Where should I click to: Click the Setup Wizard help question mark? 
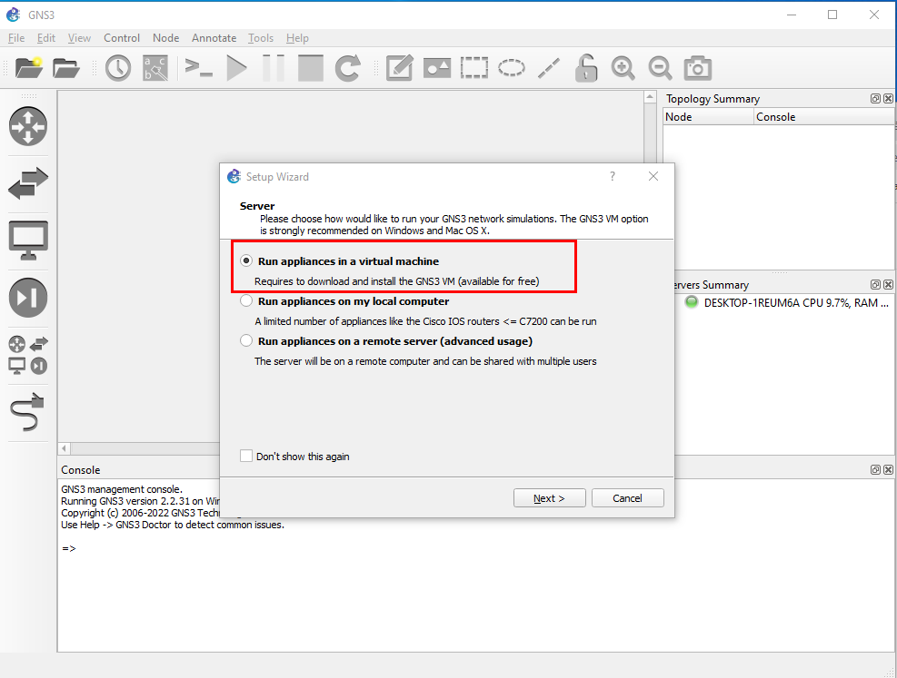pyautogui.click(x=613, y=176)
